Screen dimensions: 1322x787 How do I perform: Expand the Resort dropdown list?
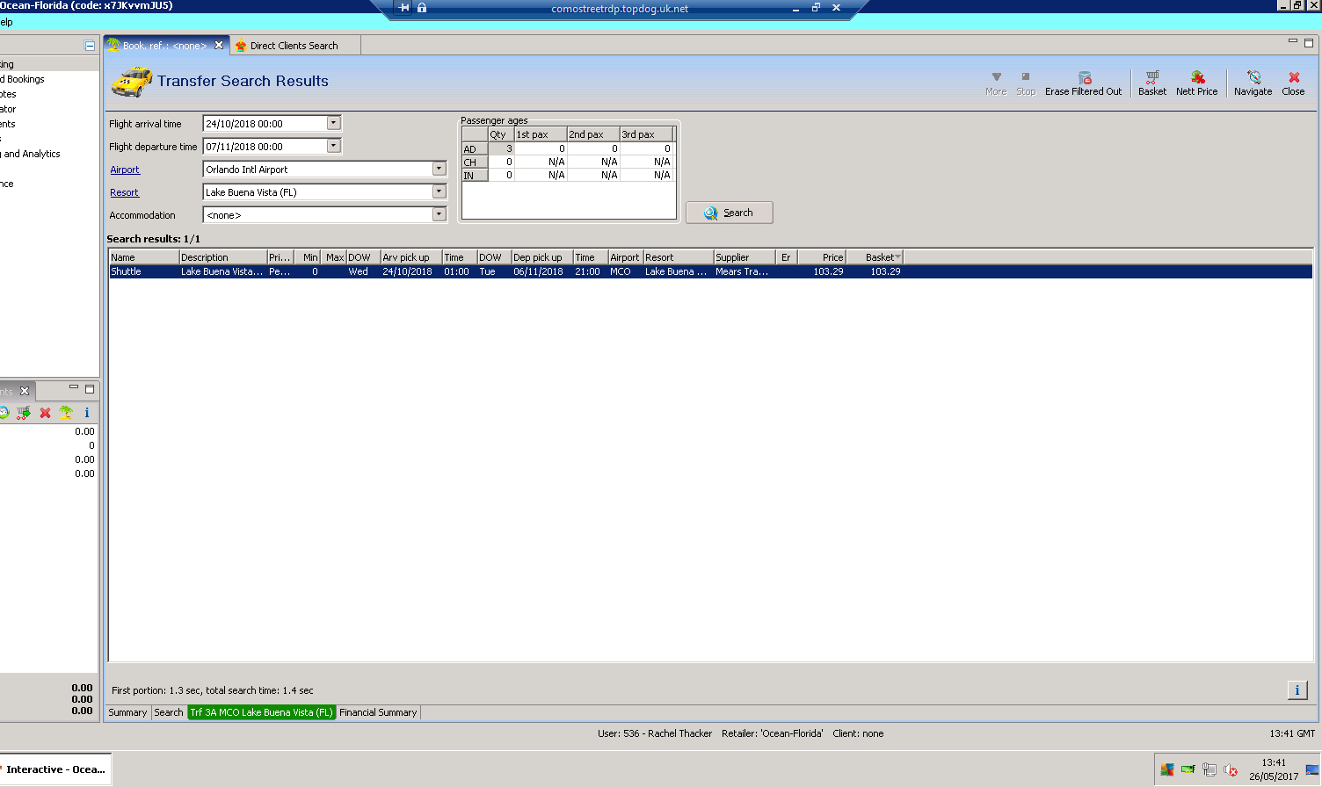[439, 191]
